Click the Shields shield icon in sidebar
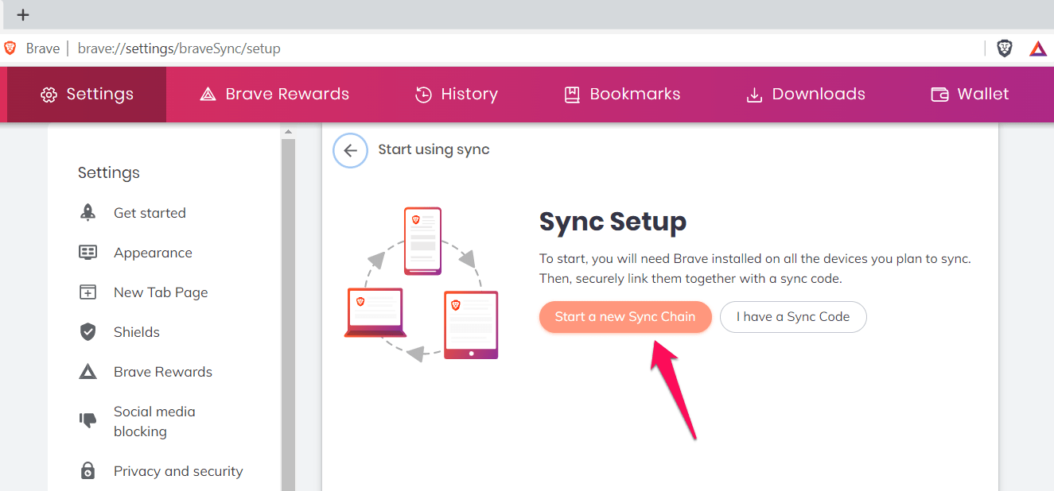1054x491 pixels. [x=88, y=332]
